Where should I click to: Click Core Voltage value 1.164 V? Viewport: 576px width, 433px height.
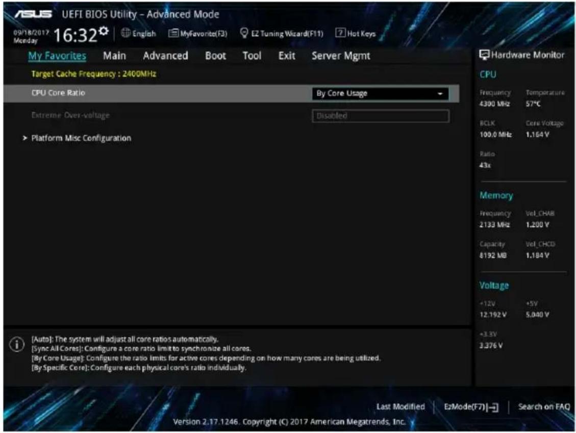[537, 135]
